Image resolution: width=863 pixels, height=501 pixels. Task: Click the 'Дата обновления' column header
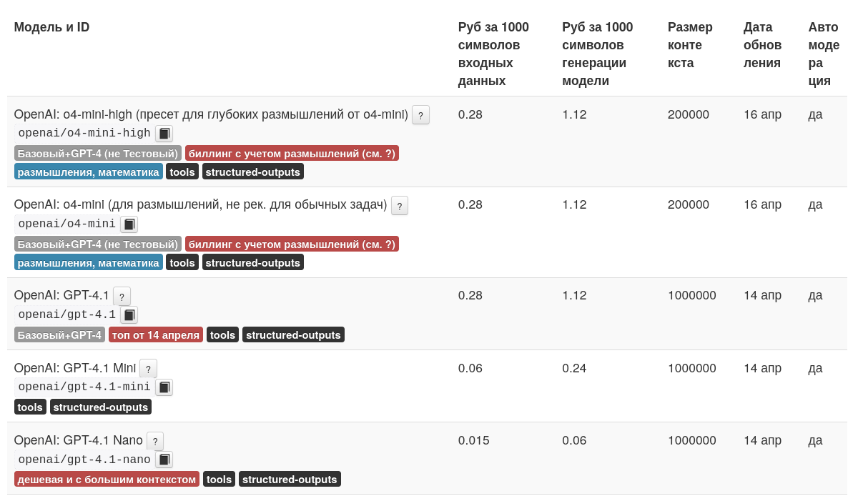[x=763, y=45]
